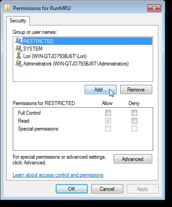Viewport: 172px width, 207px height.
Task: Click the Add... button
Action: coord(100,90)
